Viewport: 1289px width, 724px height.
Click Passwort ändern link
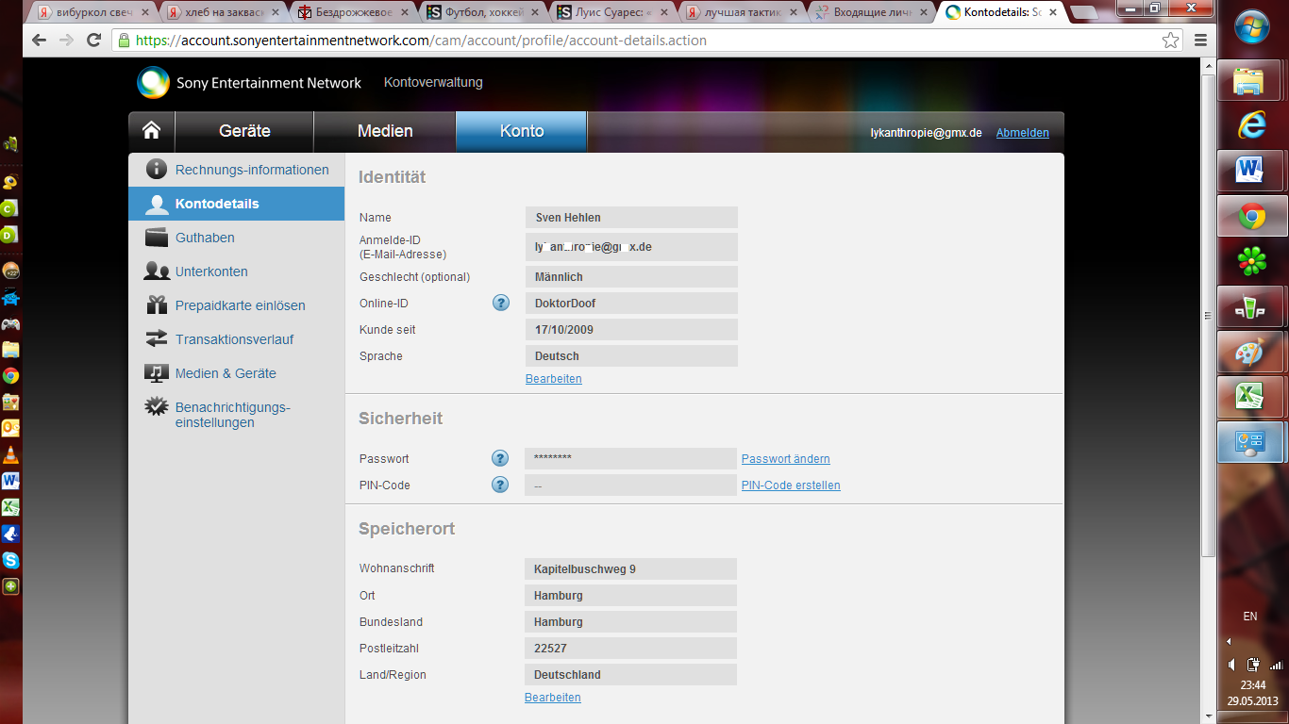point(785,459)
